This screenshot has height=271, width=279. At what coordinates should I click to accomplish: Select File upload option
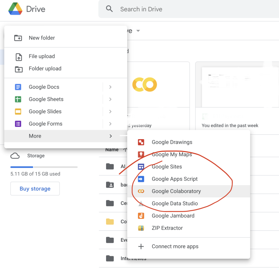click(x=42, y=57)
